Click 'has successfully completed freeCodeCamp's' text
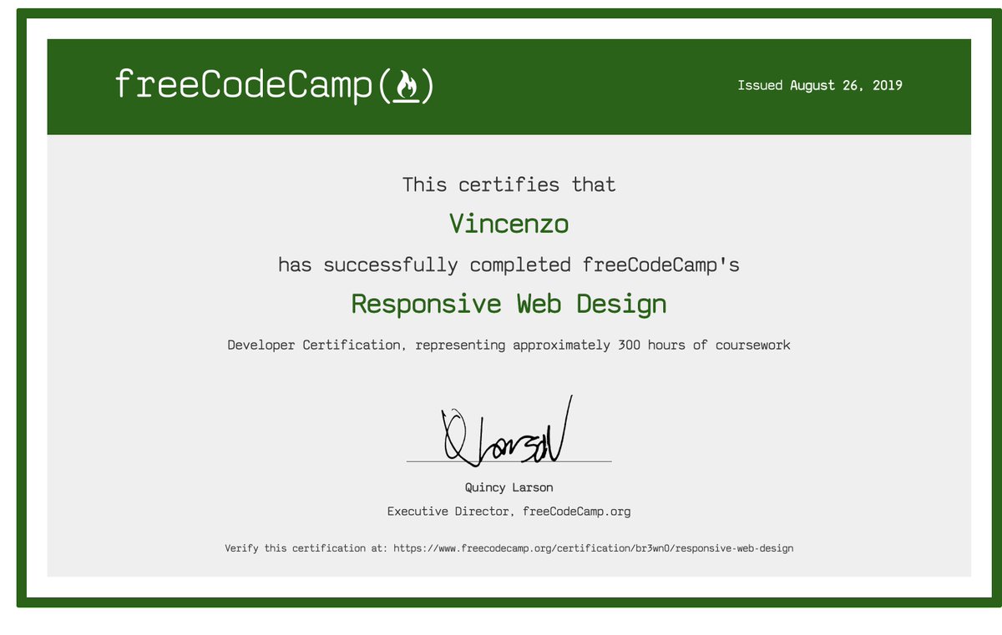Viewport: 1002px width, 635px height. [509, 265]
